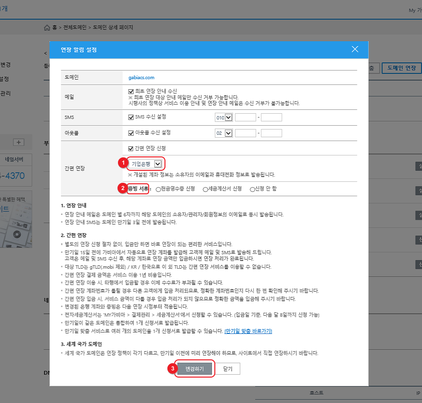
Task: Click the gabiacs.com domain link
Action: pyautogui.click(x=141, y=78)
